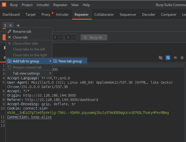Screen dimensions: 186x142
Task: Switch to the Collaborator tab
Action: tap(104, 14)
